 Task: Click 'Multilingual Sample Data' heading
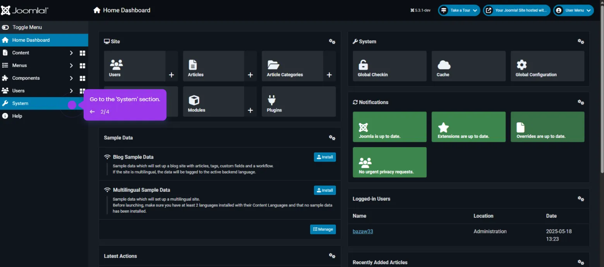coord(141,190)
